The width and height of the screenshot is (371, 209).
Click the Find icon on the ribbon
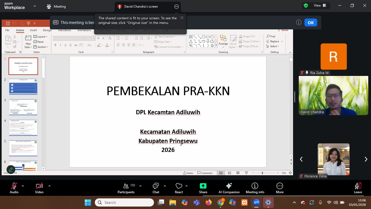click(x=271, y=36)
